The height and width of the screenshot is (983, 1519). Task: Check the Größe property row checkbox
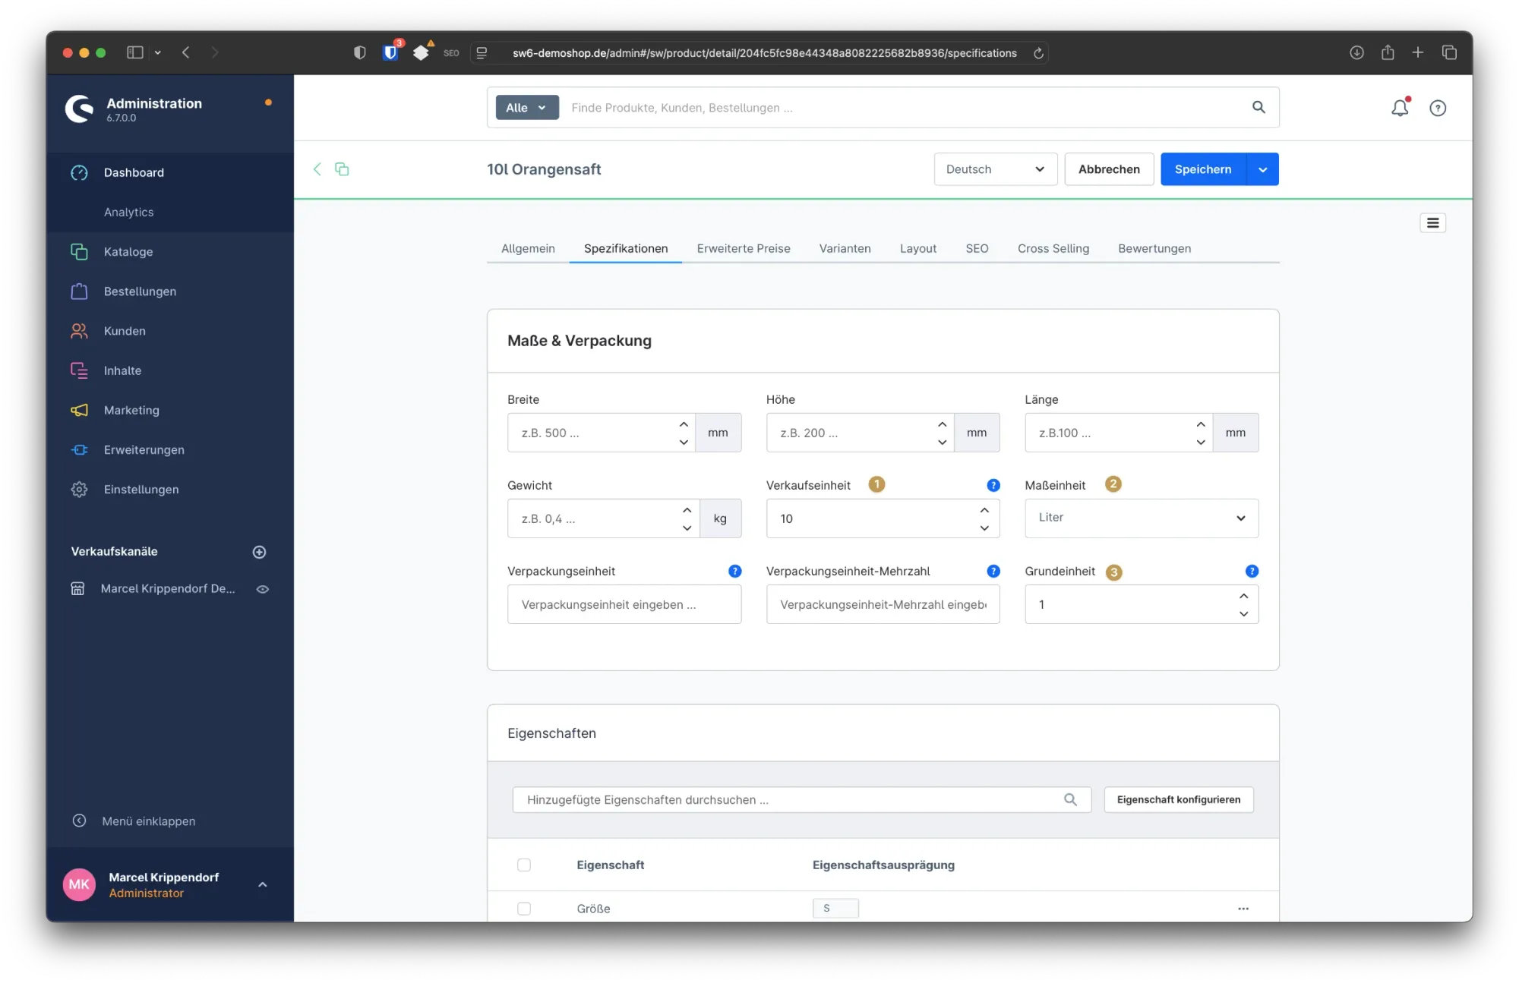pos(524,909)
